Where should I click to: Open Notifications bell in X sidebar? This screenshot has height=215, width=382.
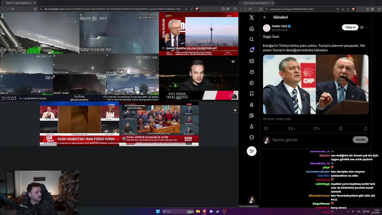[x=252, y=50]
